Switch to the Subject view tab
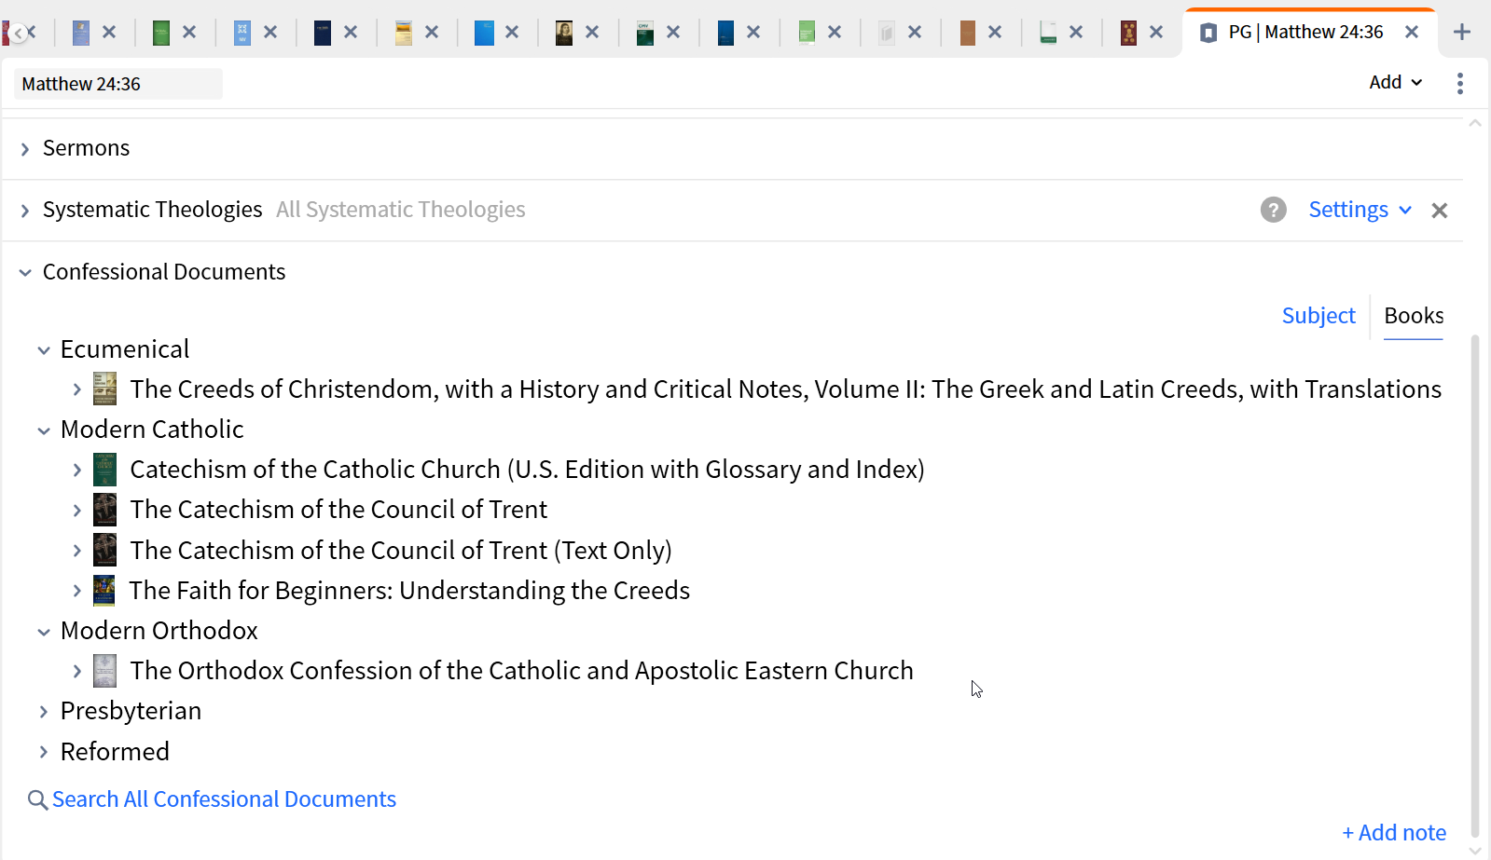 click(1318, 316)
